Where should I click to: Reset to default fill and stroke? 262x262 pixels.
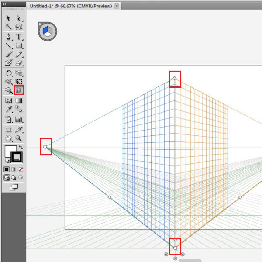pos(7,161)
